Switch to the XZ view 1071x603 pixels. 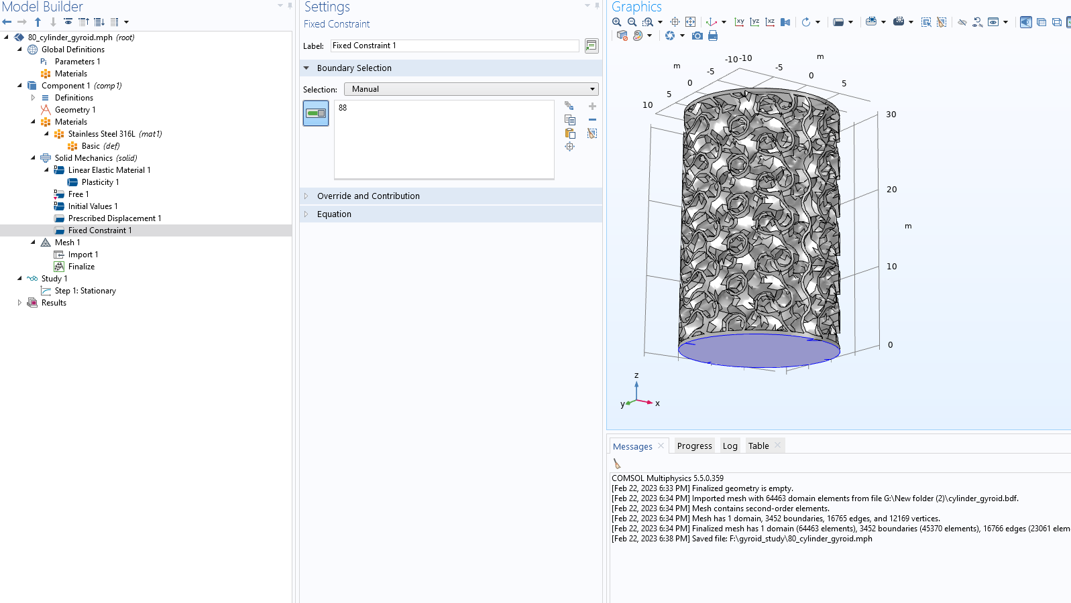(770, 22)
